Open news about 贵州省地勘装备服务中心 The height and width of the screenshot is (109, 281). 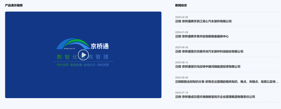tap(202, 36)
